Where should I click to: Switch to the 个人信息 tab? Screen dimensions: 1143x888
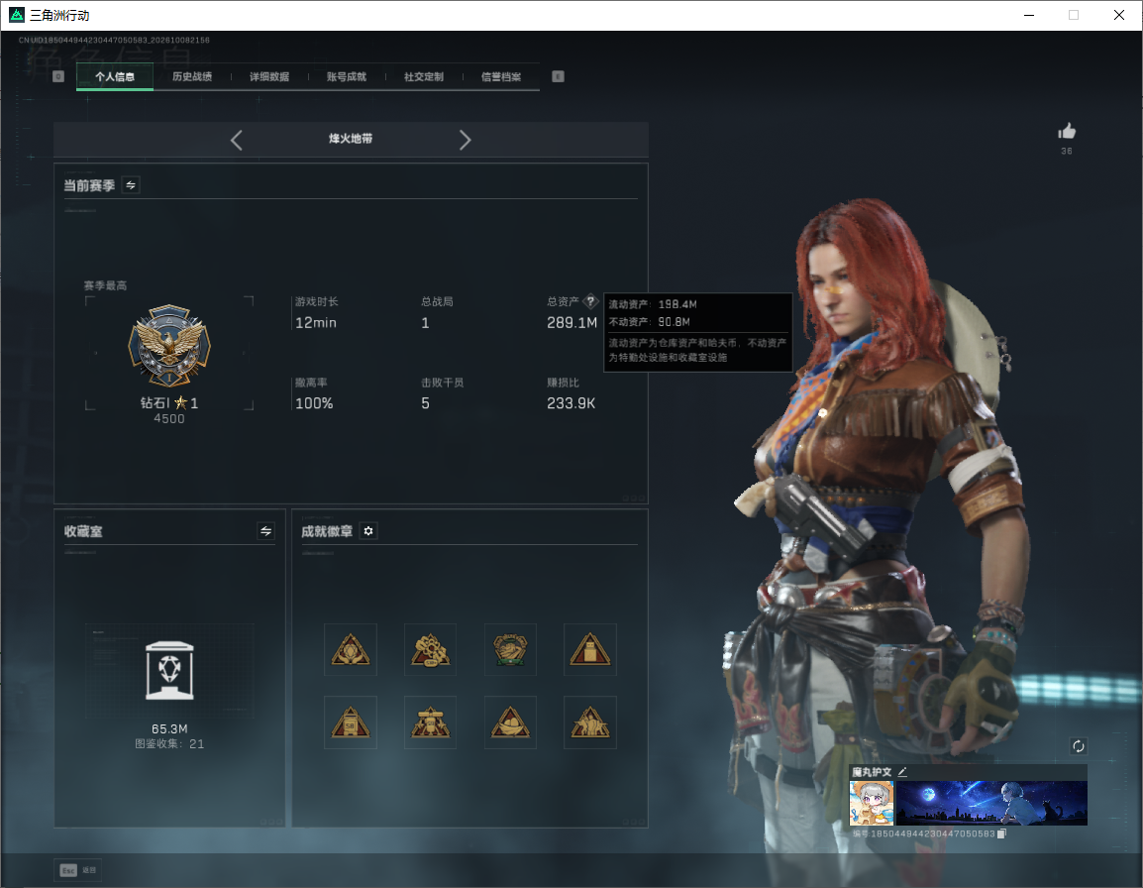tap(115, 76)
